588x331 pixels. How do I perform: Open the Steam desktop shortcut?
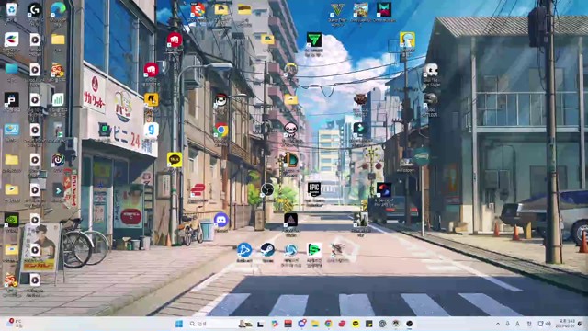(267, 250)
